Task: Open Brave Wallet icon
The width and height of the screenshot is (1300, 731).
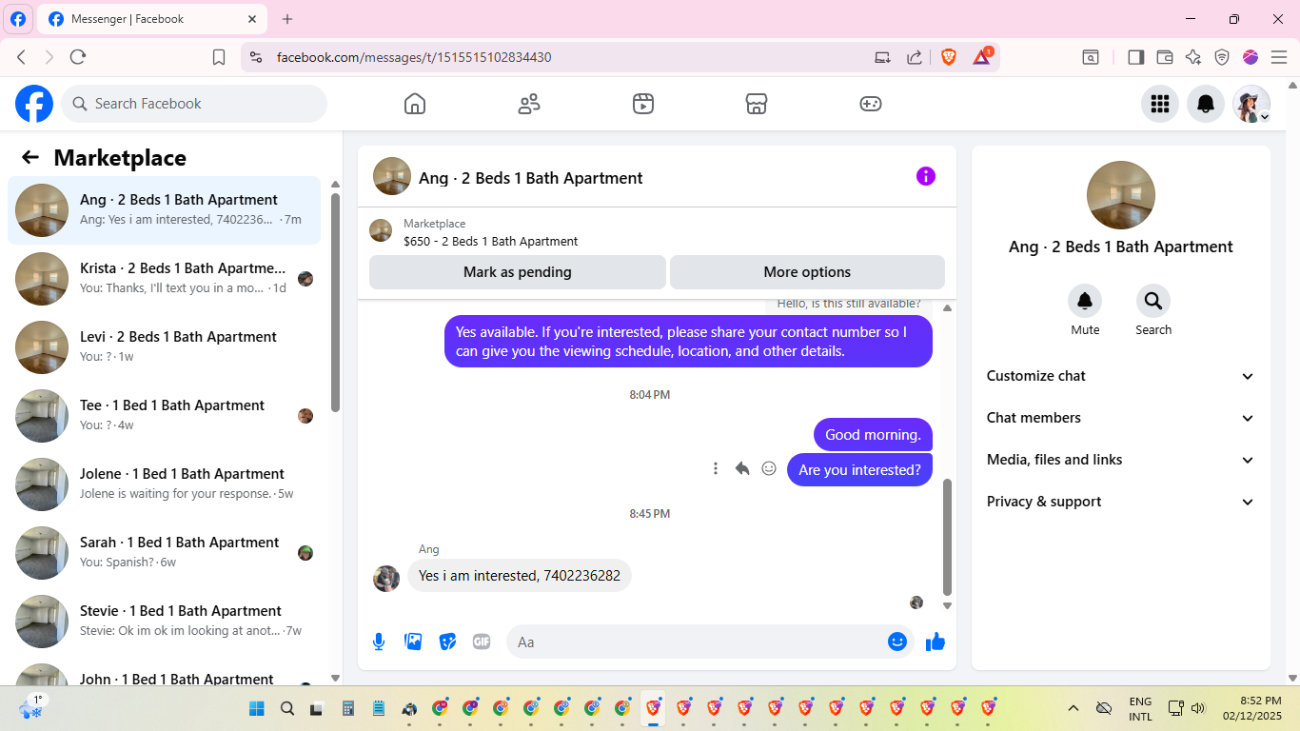Action: [x=1165, y=57]
